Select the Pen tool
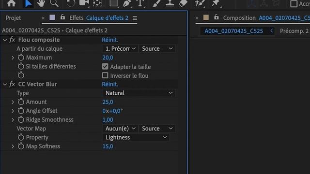Screen dimensions: 310x174 tap(127, 3)
